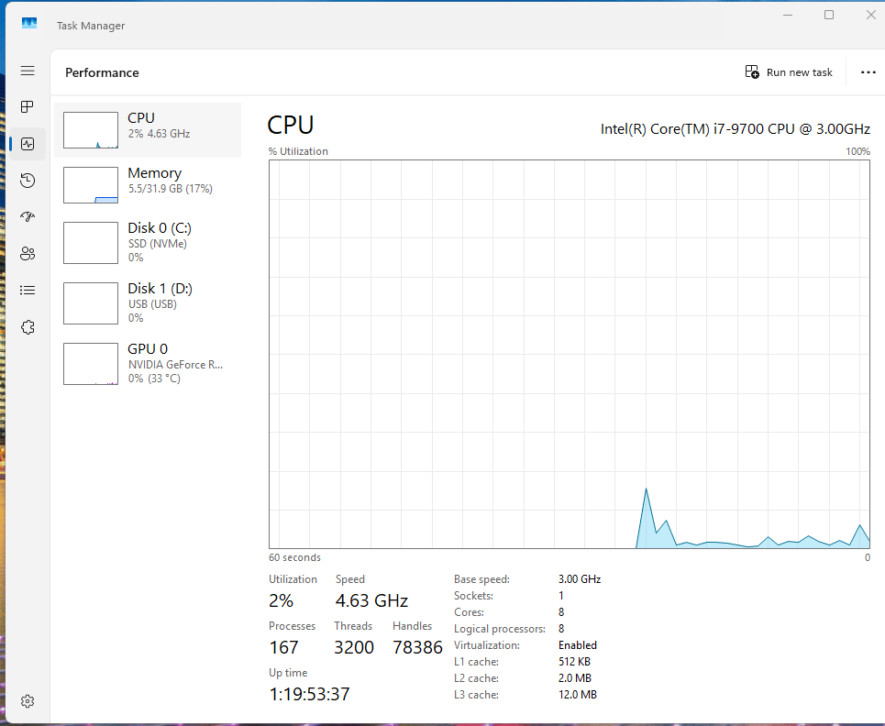Click the utilization 2% value
This screenshot has width=885, height=726.
coord(281,600)
